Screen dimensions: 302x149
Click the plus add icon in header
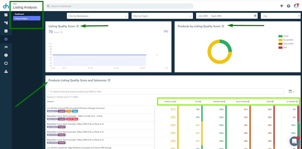point(282,6)
